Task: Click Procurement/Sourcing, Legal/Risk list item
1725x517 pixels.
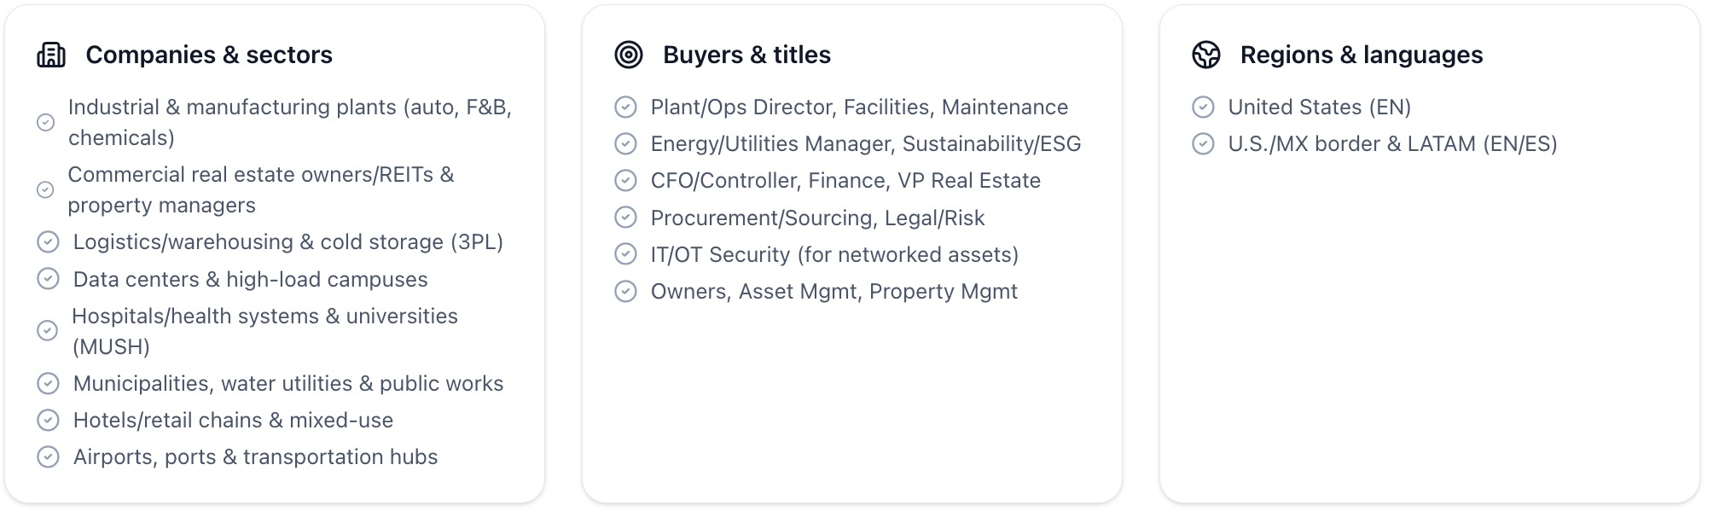Action: click(x=817, y=218)
